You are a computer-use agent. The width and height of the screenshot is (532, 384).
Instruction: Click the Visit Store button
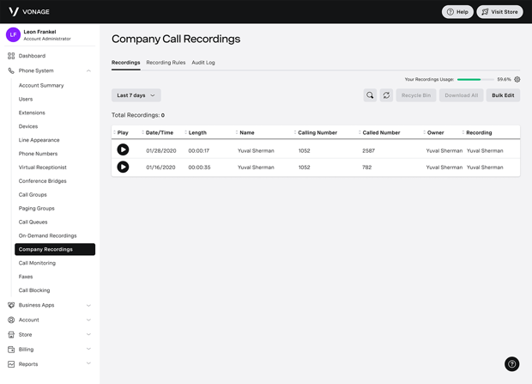[499, 12]
